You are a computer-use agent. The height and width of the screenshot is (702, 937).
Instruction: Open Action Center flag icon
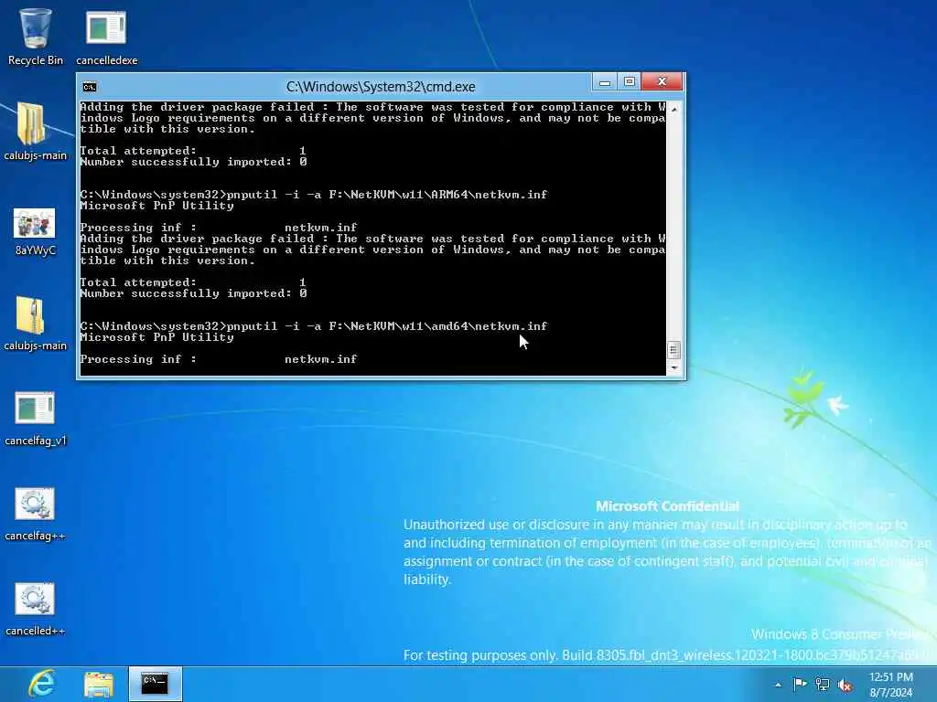[800, 684]
